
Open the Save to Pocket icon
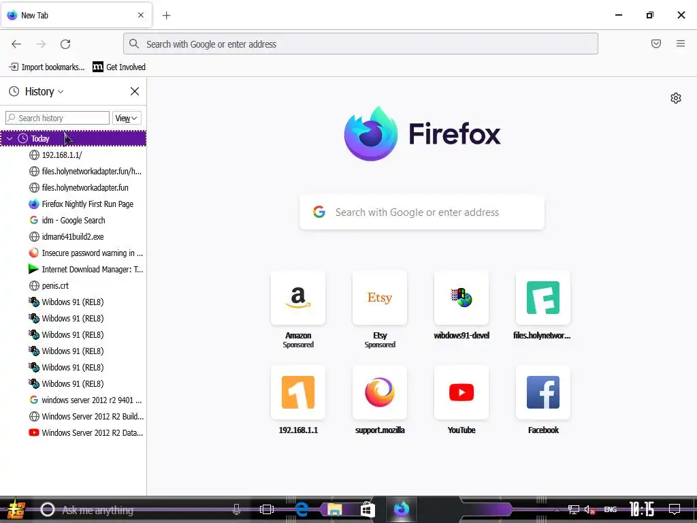pyautogui.click(x=656, y=44)
